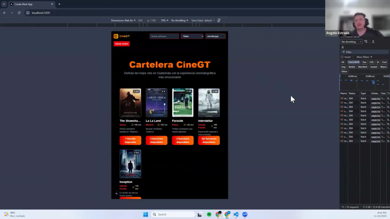Click La La Land's 2 funciones disponibles button

click(x=157, y=140)
